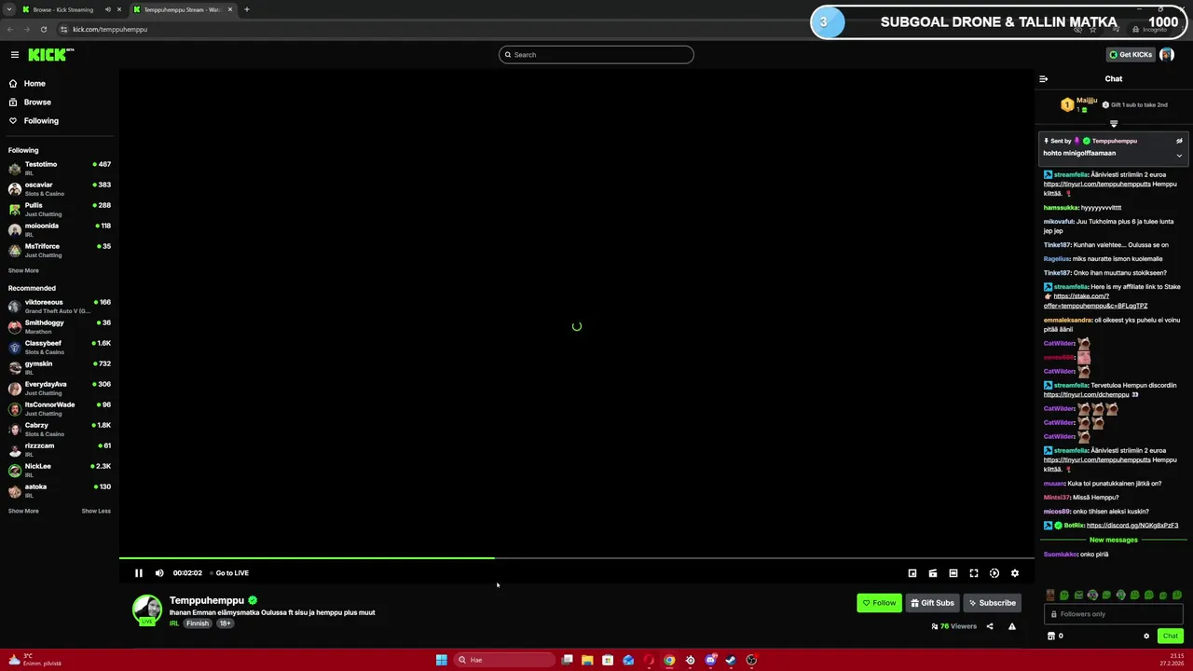Screen dimensions: 1193x671
Task: Seek on the green stream progress bar
Action: click(307, 558)
